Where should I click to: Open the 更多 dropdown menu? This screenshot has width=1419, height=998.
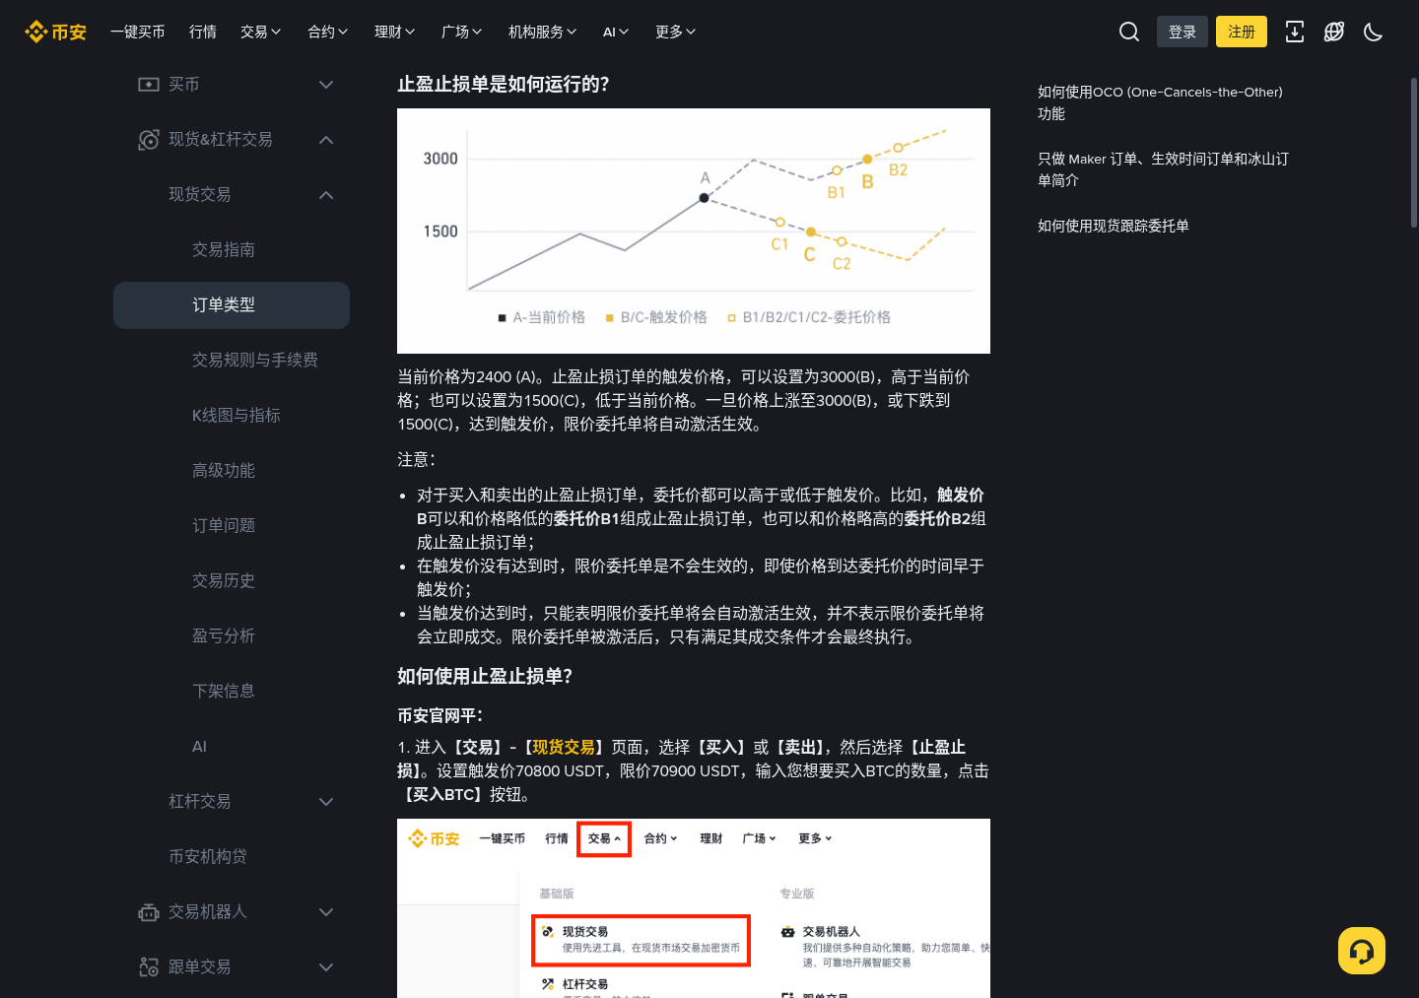point(676,32)
